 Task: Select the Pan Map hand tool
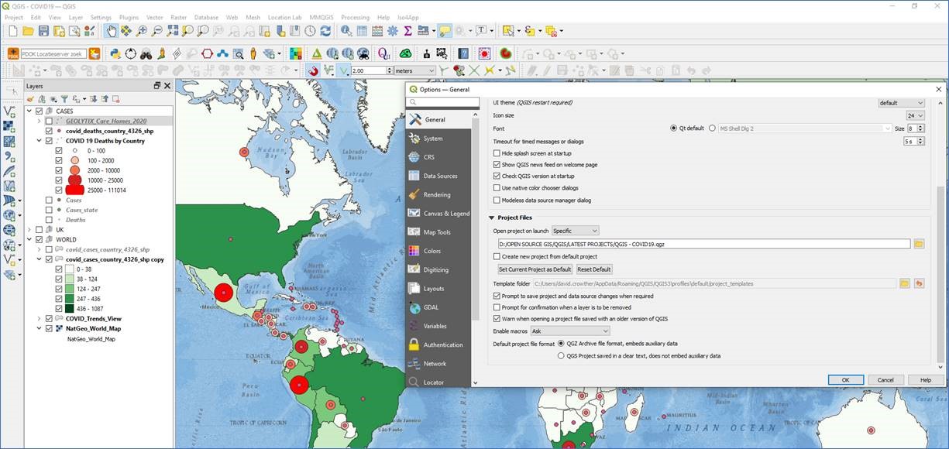point(111,31)
